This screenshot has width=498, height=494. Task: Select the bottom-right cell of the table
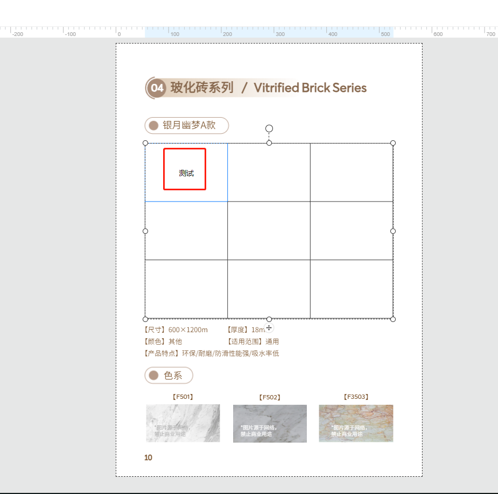point(351,289)
